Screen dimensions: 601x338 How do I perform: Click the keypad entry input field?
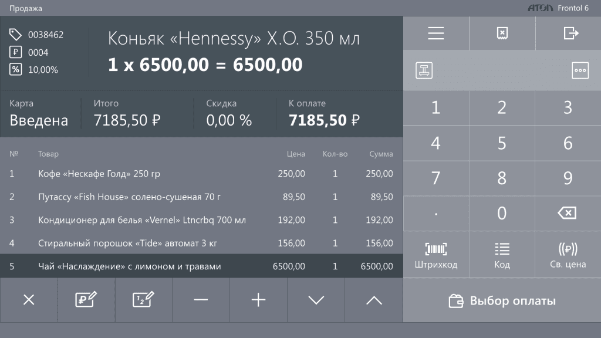502,70
